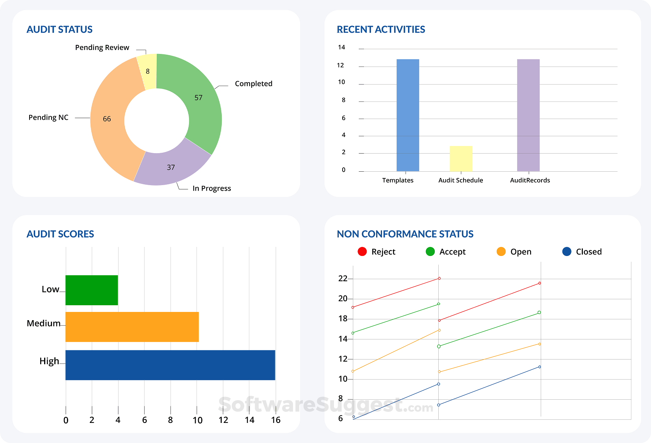651x443 pixels.
Task: Click the Pending NC donut segment
Action: [107, 118]
